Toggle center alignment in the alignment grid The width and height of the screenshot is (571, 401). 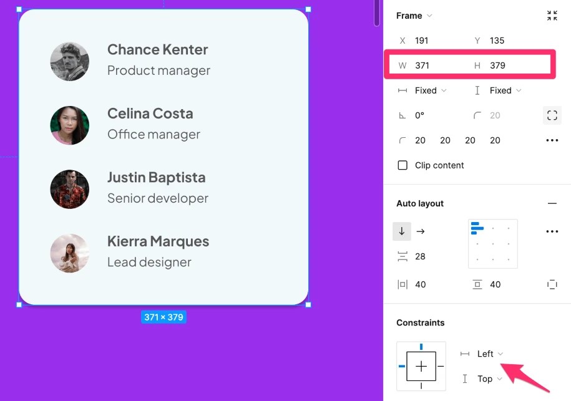point(493,244)
